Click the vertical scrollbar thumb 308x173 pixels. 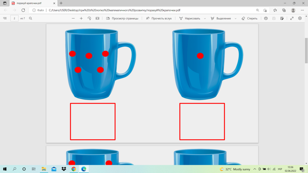[306, 51]
